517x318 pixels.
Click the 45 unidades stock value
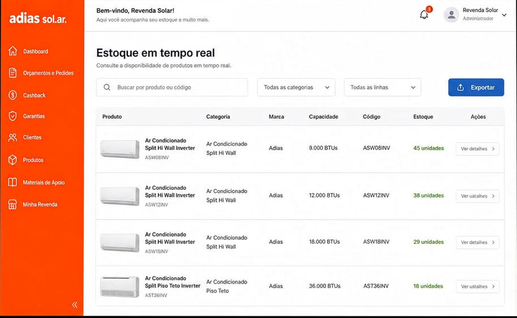point(429,148)
